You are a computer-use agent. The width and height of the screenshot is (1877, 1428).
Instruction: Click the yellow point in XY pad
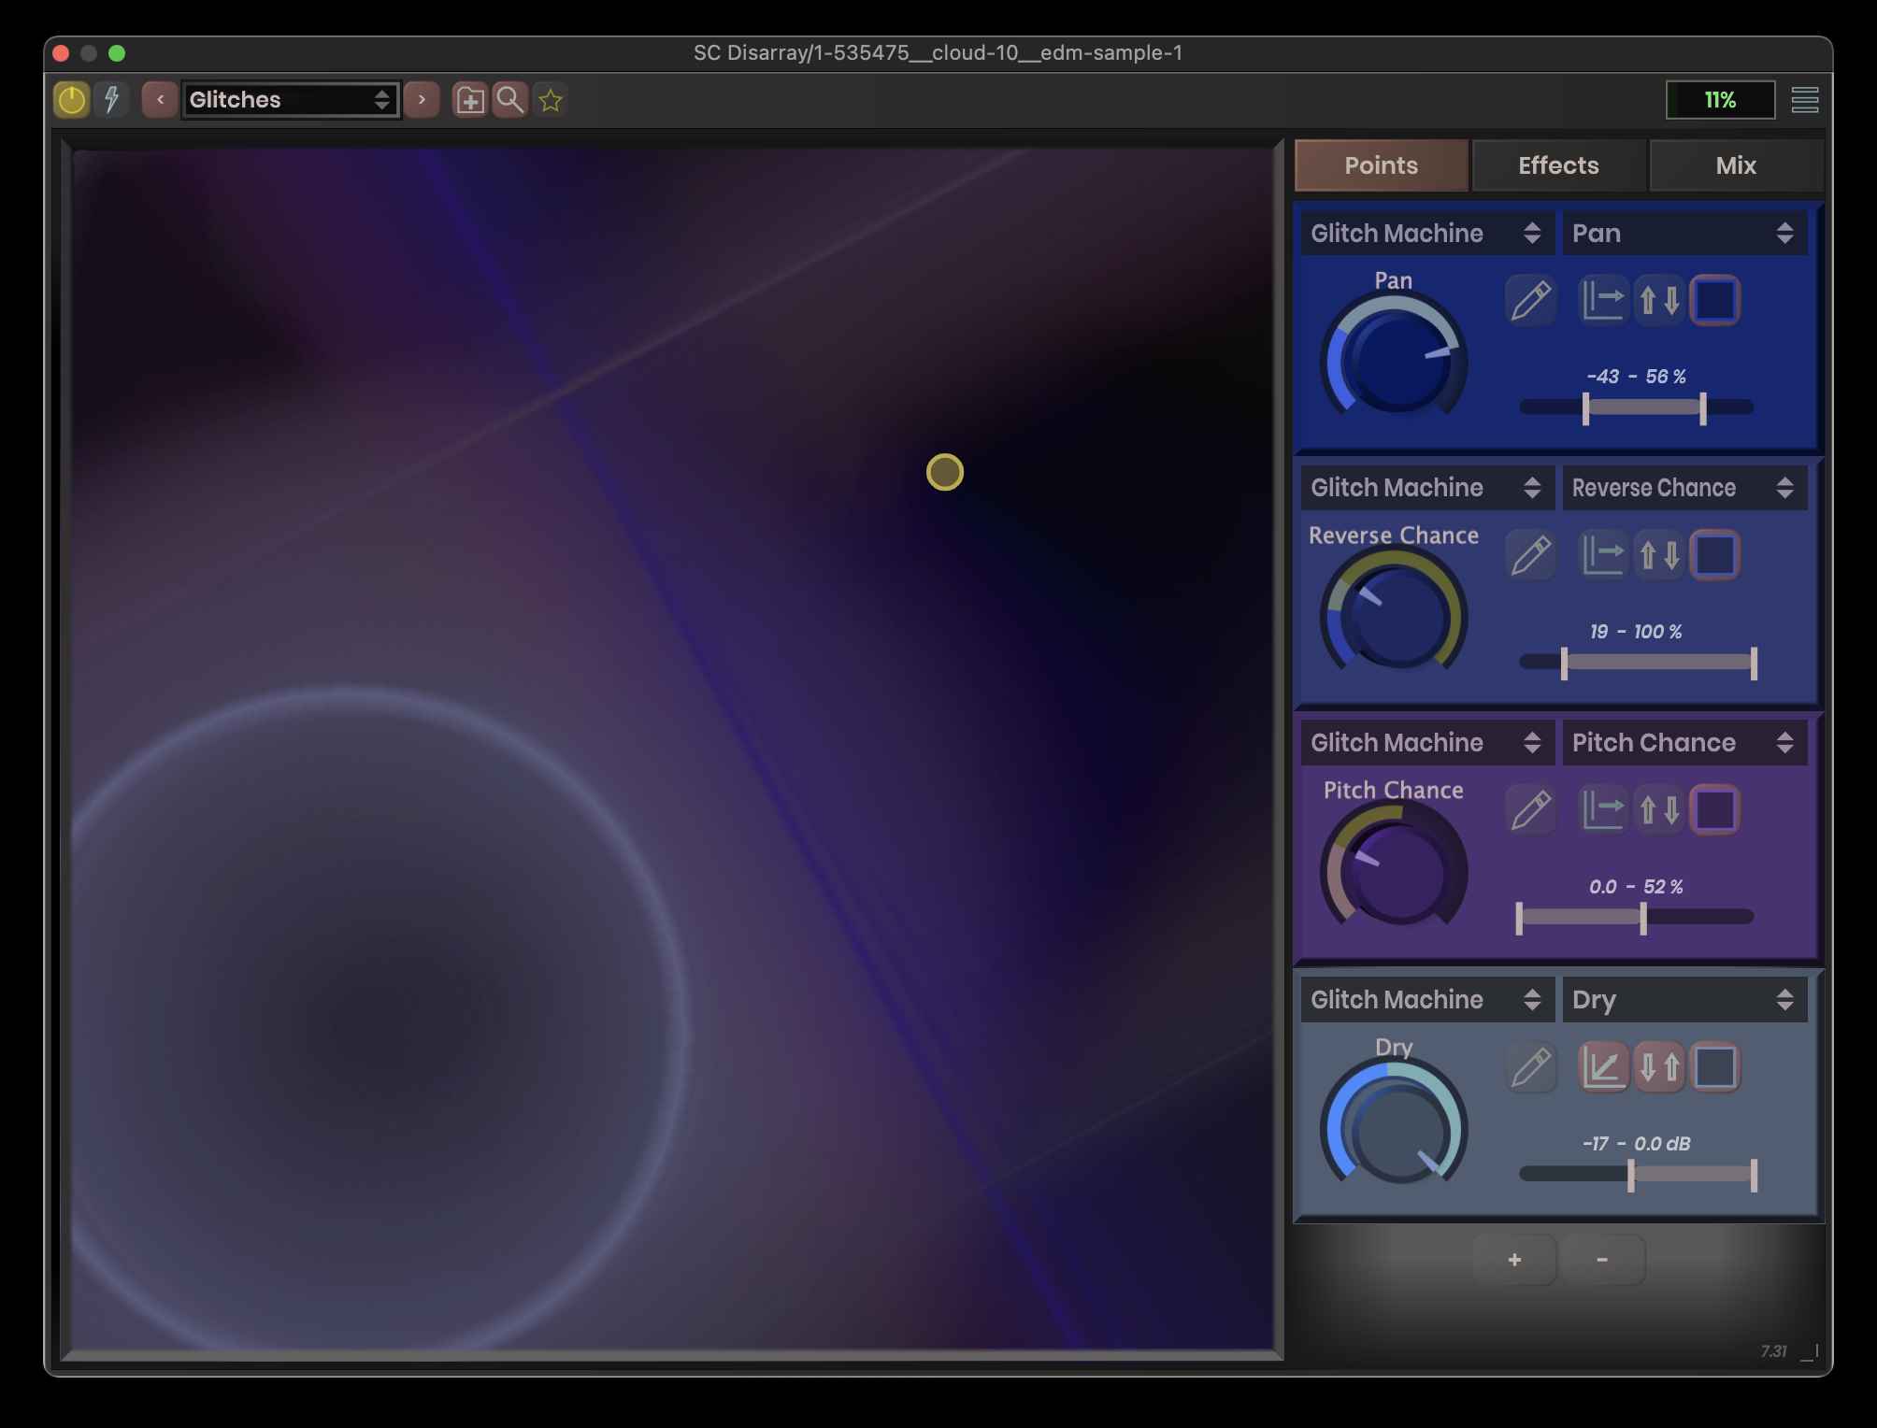[x=944, y=472]
